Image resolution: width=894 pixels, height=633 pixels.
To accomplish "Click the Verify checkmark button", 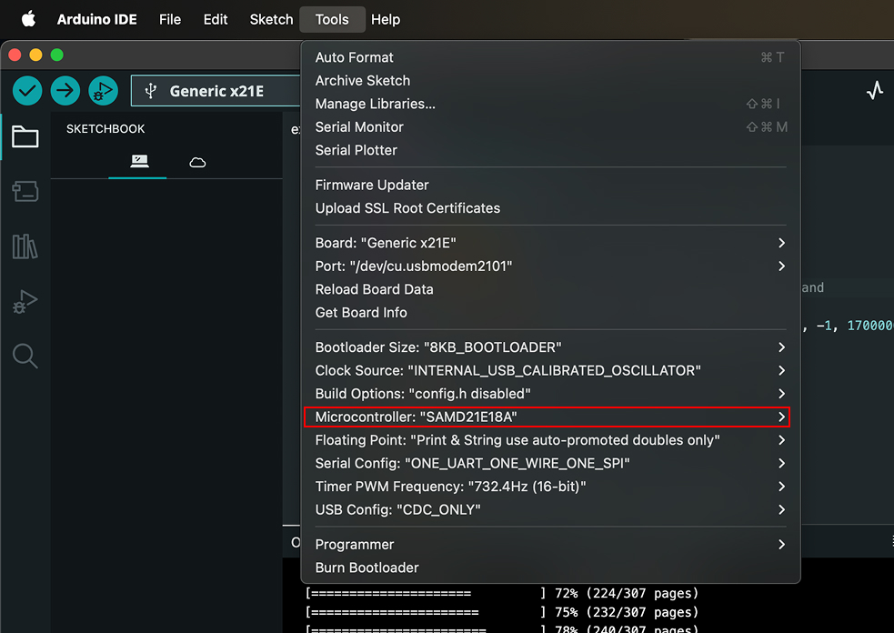I will [27, 91].
